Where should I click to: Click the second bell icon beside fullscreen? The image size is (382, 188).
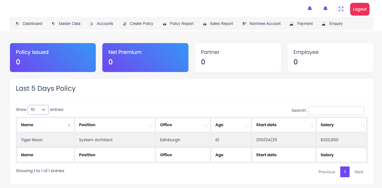325,9
